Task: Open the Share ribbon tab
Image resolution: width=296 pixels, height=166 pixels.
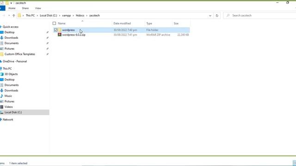Action: [25, 8]
